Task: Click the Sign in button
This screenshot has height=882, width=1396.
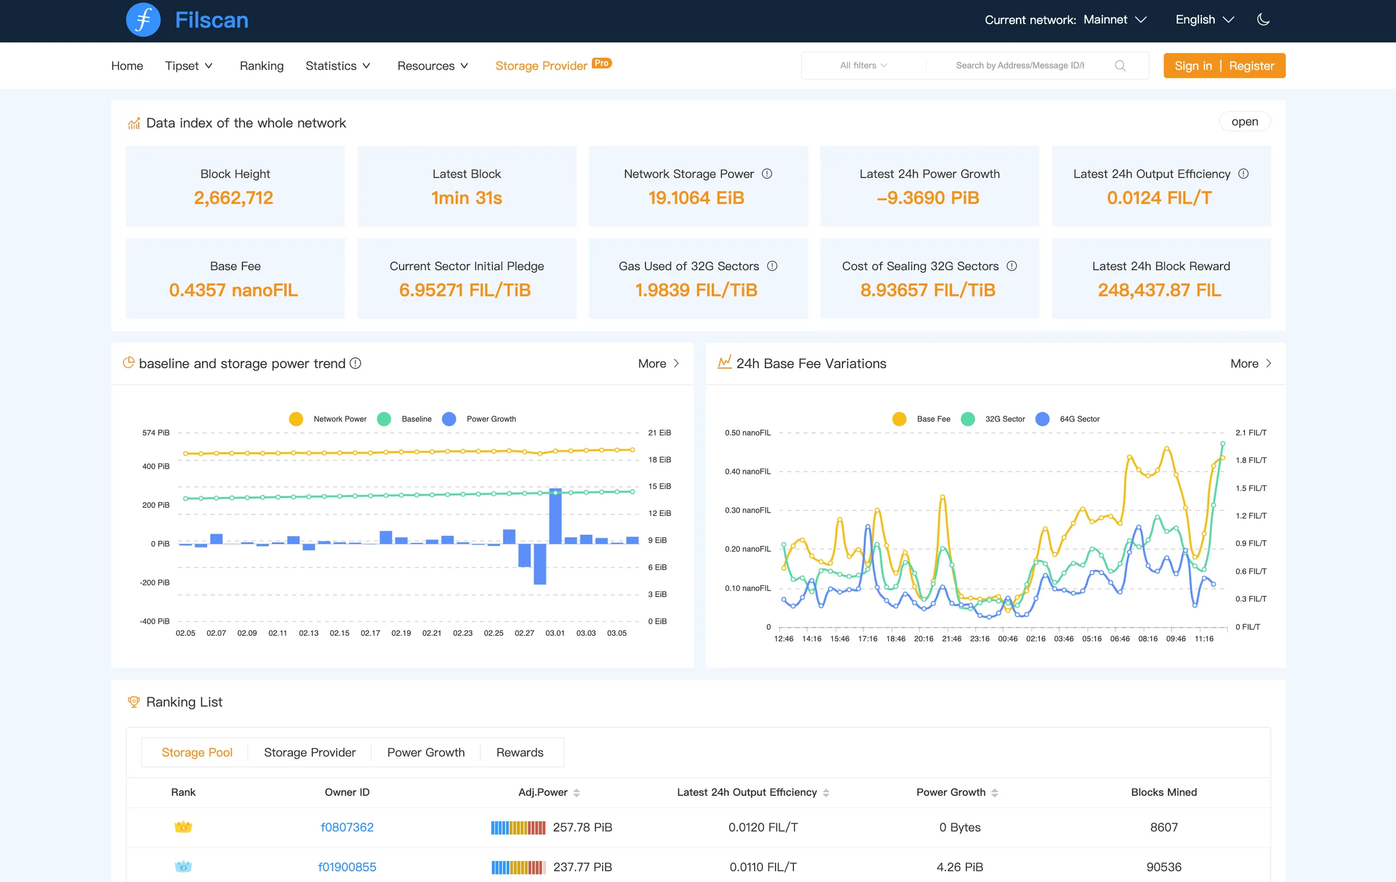Action: pyautogui.click(x=1193, y=66)
